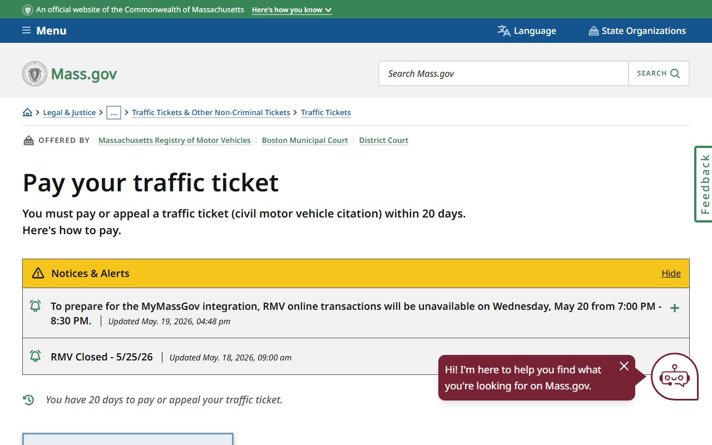Image resolution: width=712 pixels, height=445 pixels.
Task: Click "You have 20 days to pay or appeal" note
Action: (x=164, y=399)
